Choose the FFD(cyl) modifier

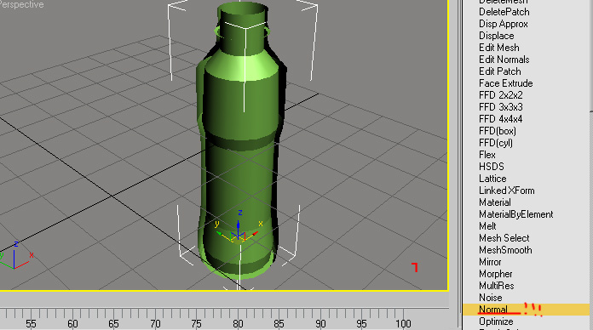click(496, 143)
